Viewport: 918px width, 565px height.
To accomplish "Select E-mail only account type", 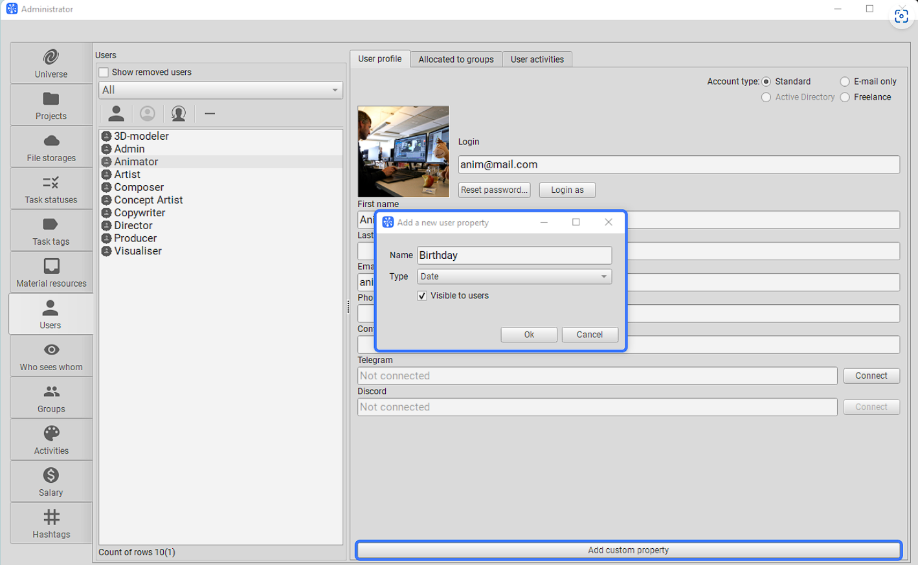I will click(845, 82).
